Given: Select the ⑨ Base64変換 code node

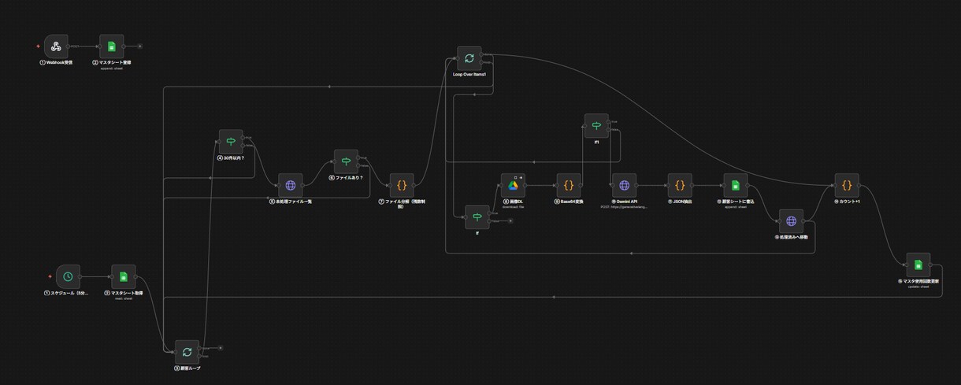Looking at the screenshot, I should pos(568,186).
